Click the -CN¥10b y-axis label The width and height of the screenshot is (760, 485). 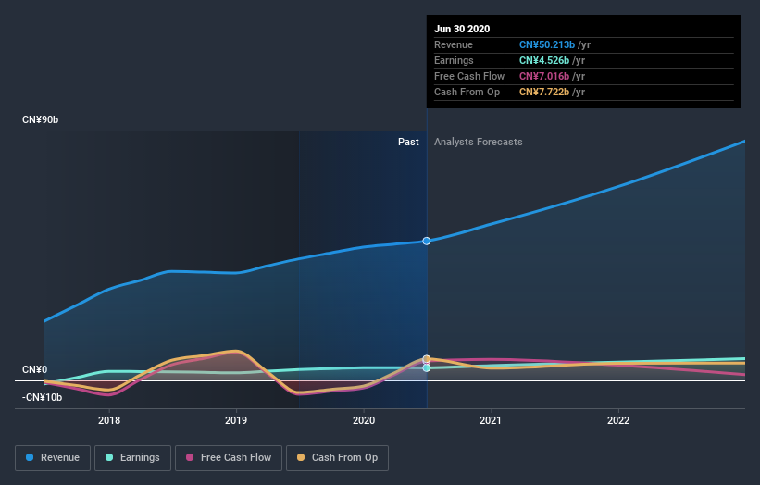pos(43,397)
